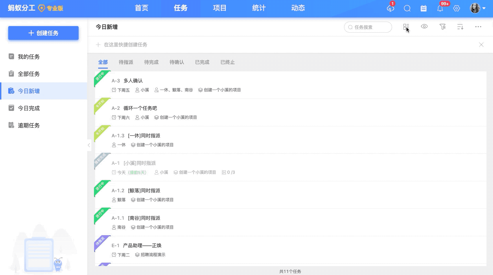Image resolution: width=493 pixels, height=275 pixels.
Task: Select 任务 in top navigation
Action: pyautogui.click(x=181, y=8)
